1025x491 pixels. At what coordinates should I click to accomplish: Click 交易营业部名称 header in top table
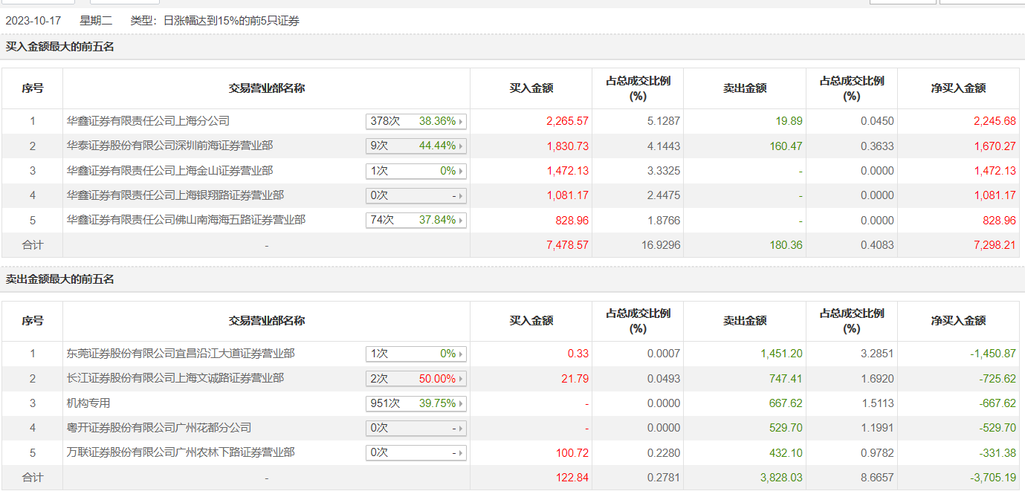pyautogui.click(x=266, y=88)
